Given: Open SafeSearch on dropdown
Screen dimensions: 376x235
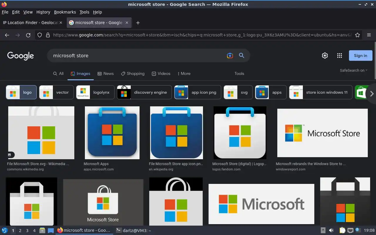Looking at the screenshot, I should click(354, 70).
